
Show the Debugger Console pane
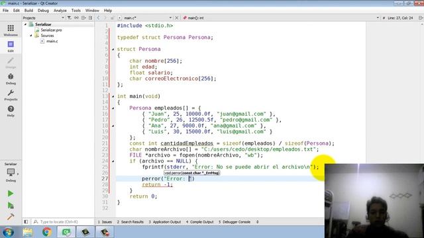235,222
